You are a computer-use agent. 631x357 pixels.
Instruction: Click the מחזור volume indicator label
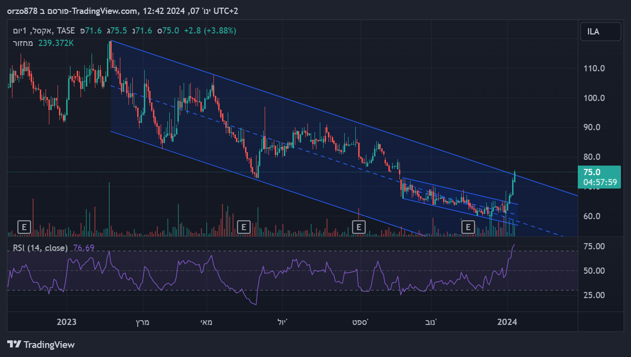coord(22,43)
